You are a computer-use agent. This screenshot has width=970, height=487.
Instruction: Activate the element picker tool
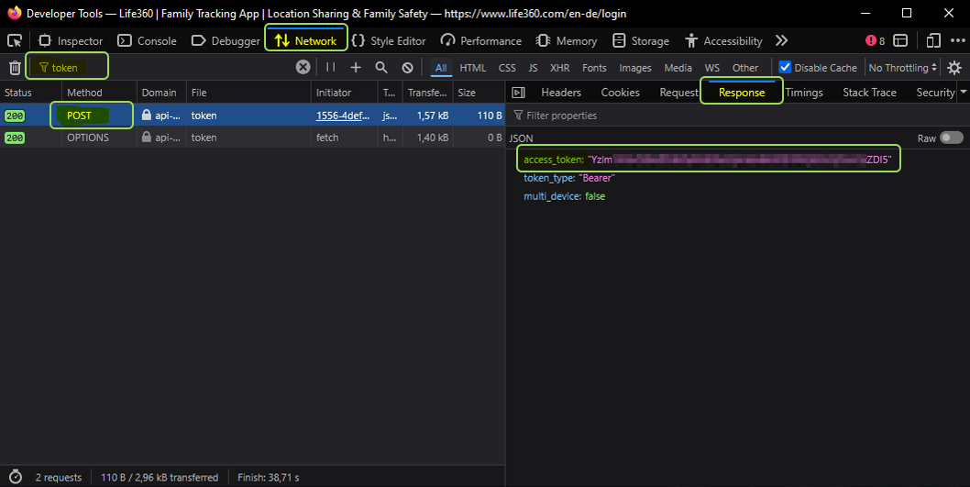click(15, 41)
